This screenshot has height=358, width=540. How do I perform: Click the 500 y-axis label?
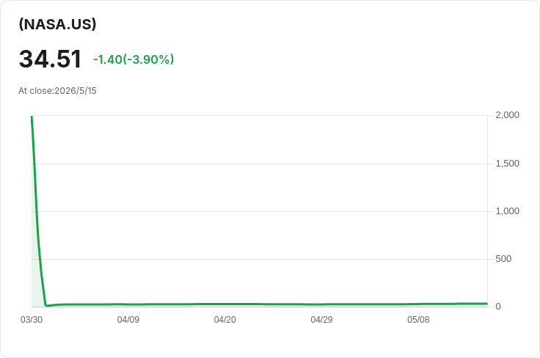503,259
